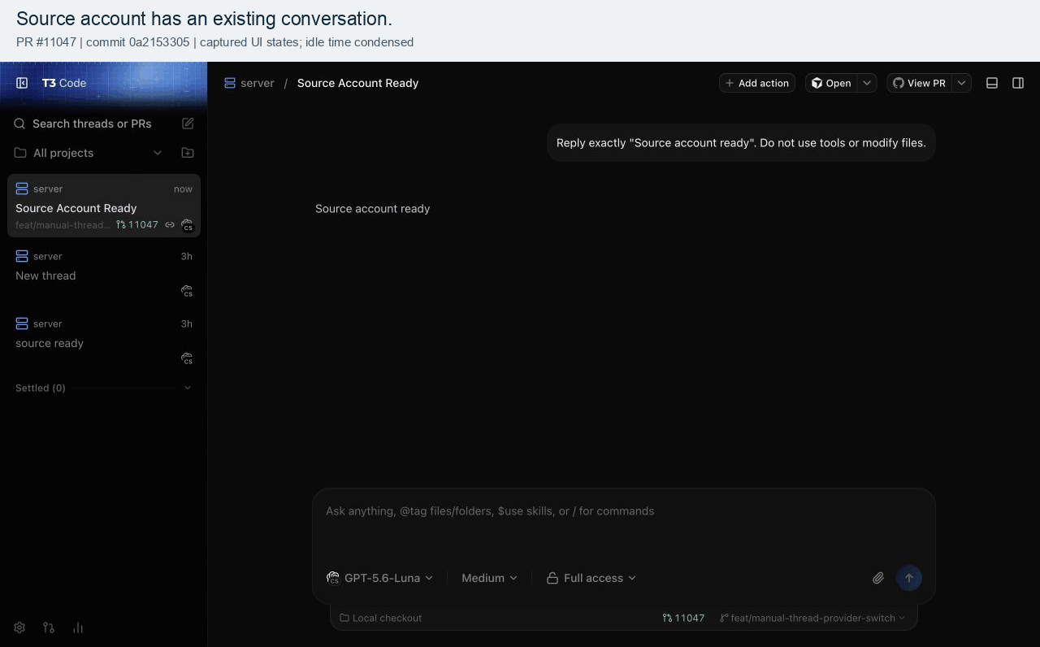Open the View PR dropdown arrow
This screenshot has height=647, width=1040.
coord(962,83)
